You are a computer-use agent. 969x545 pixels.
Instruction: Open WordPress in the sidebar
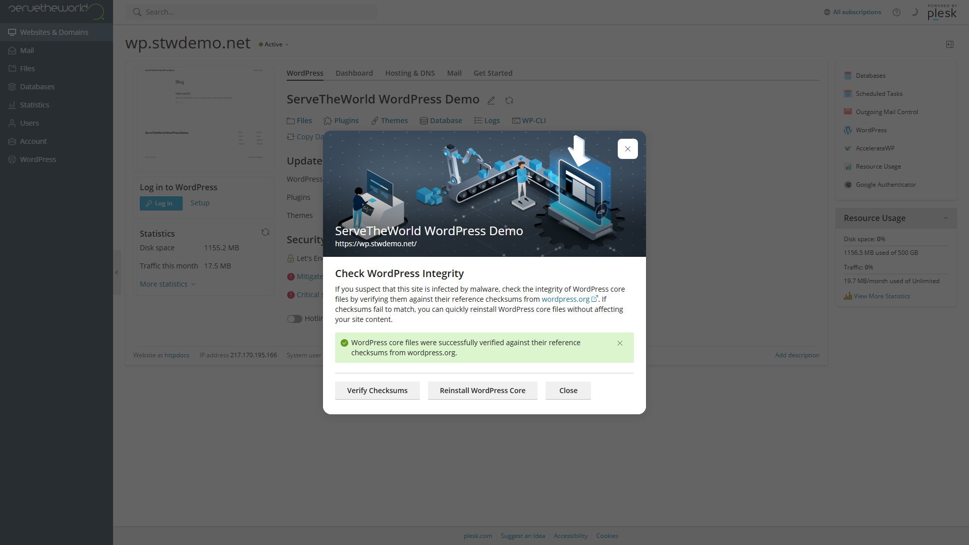click(x=57, y=159)
